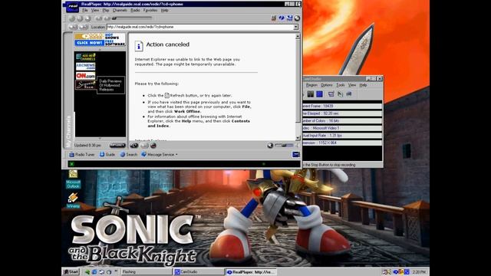Image resolution: width=491 pixels, height=276 pixels.
Task: Click the last CamStudio toolbar icon
Action: [349, 94]
